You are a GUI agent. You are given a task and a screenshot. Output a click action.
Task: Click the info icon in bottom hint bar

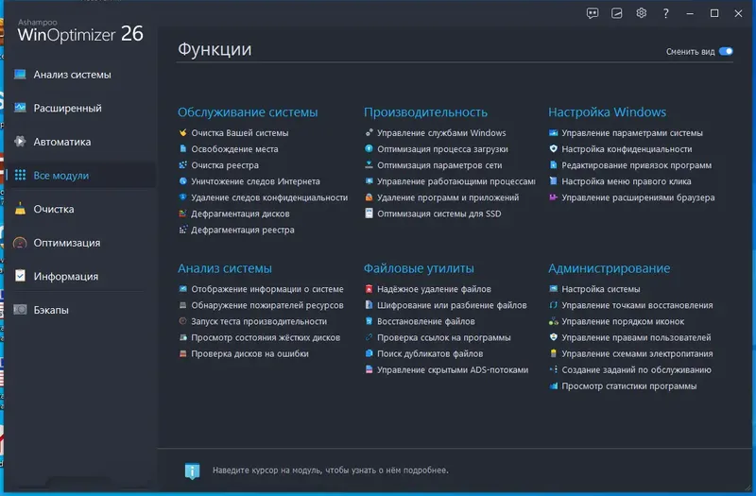pos(192,470)
